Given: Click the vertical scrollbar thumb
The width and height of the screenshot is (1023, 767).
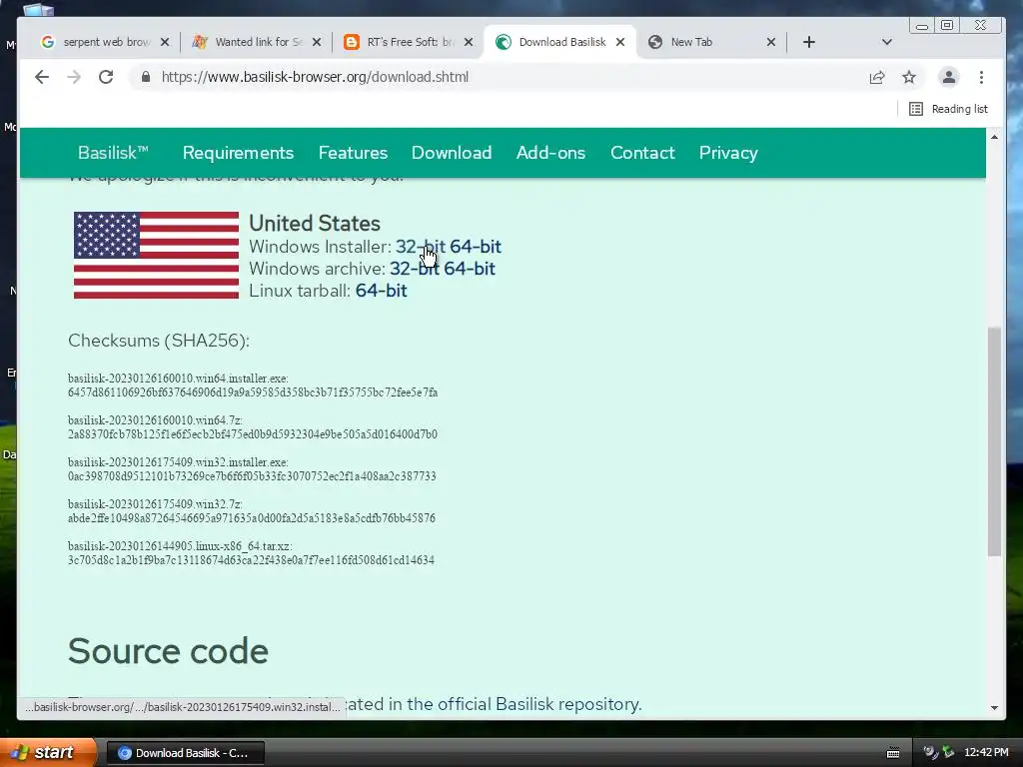Looking at the screenshot, I should 994,441.
